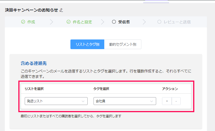Click the green check icon beside 件名と設定
The height and width of the screenshot is (131, 215).
(x=69, y=22)
